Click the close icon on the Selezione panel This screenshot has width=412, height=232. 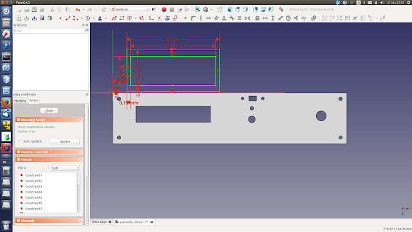87,25
